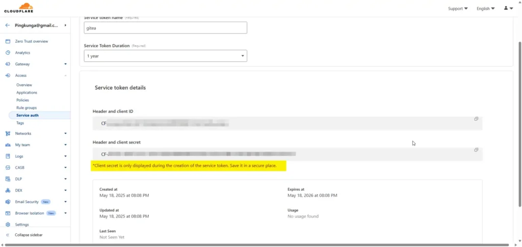522x247 pixels.
Task: Click the highlighted client secret warning
Action: [x=189, y=165]
